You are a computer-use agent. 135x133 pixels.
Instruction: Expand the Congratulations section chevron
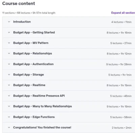coord(9,128)
